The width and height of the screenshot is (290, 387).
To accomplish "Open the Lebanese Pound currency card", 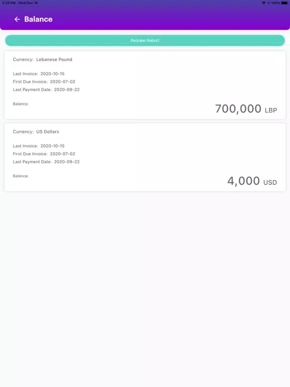I will (145, 85).
